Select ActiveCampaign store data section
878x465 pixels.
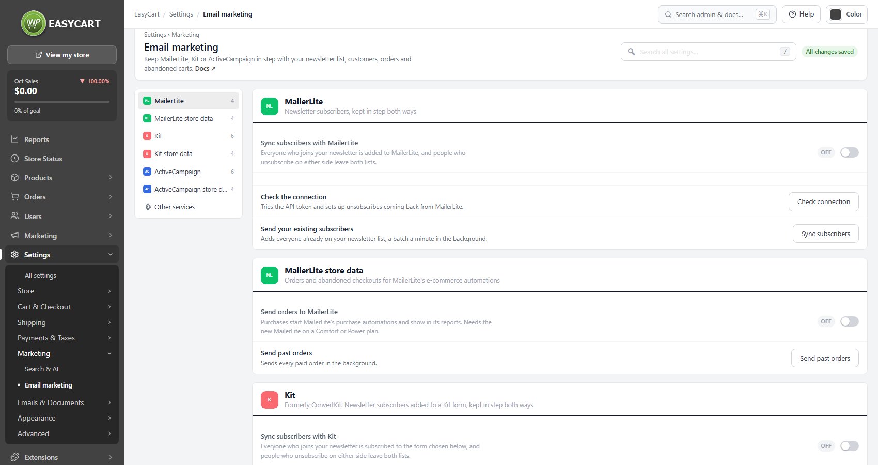189,189
